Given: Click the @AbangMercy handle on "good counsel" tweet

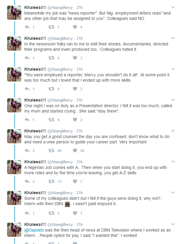Looking at the screenshot, I should tap(60, 131).
